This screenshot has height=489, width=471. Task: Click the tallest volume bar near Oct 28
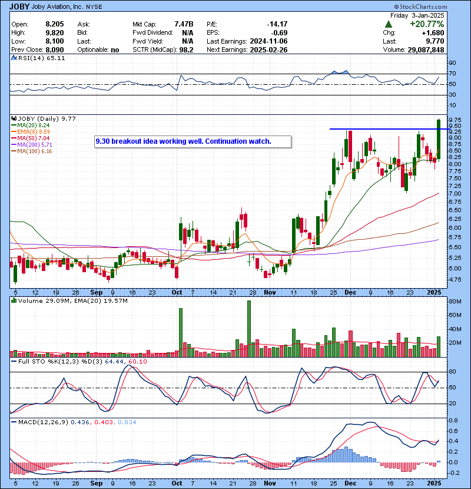coord(249,329)
